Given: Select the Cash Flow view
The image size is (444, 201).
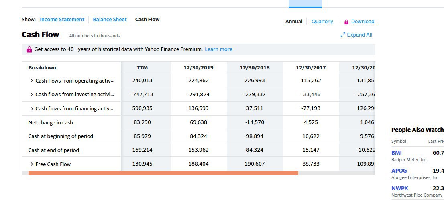Looking at the screenshot, I should pos(147,20).
